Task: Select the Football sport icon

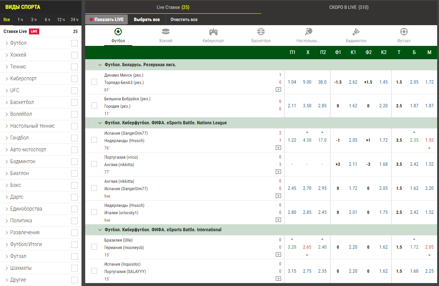Action: [x=118, y=32]
